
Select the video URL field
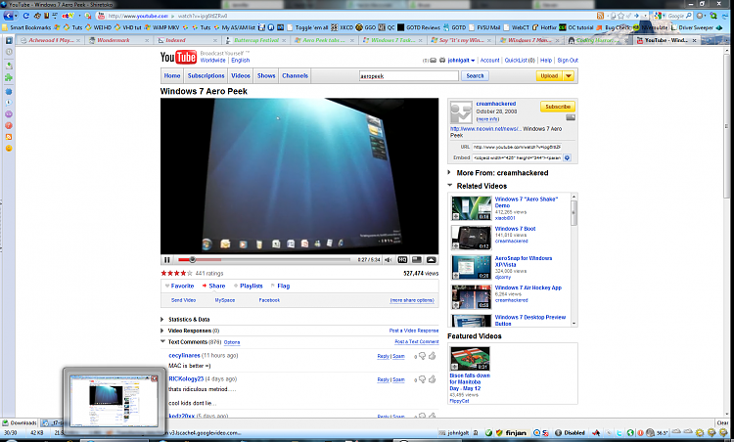[x=517, y=147]
